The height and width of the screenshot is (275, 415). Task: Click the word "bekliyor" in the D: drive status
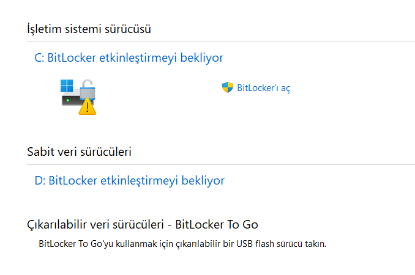tap(204, 181)
